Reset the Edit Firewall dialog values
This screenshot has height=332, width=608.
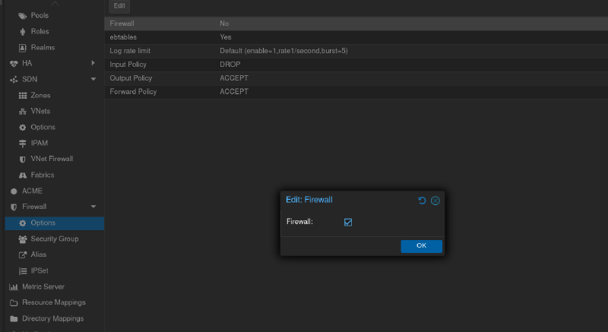[x=423, y=201]
